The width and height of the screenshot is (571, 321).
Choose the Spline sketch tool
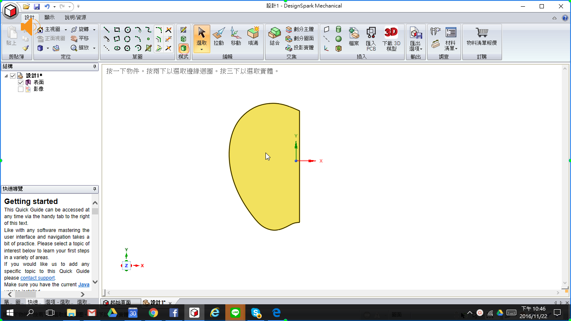tap(148, 30)
